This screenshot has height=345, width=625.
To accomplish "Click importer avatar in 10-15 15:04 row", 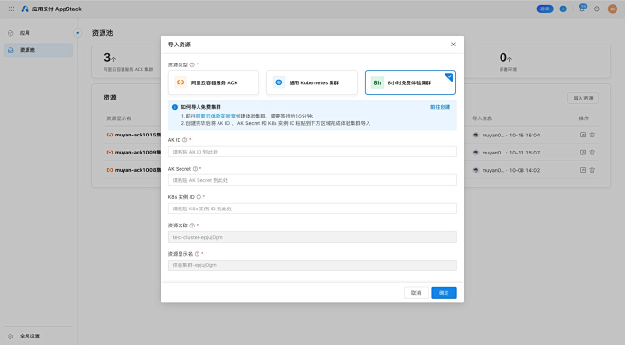I will click(x=476, y=136).
